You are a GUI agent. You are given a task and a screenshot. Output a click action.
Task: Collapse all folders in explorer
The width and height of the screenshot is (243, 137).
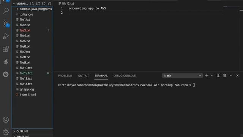coord(50,3)
